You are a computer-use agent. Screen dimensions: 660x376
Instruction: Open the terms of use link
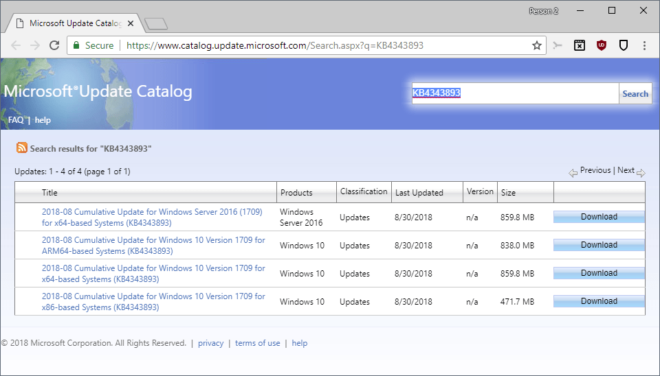pos(257,343)
